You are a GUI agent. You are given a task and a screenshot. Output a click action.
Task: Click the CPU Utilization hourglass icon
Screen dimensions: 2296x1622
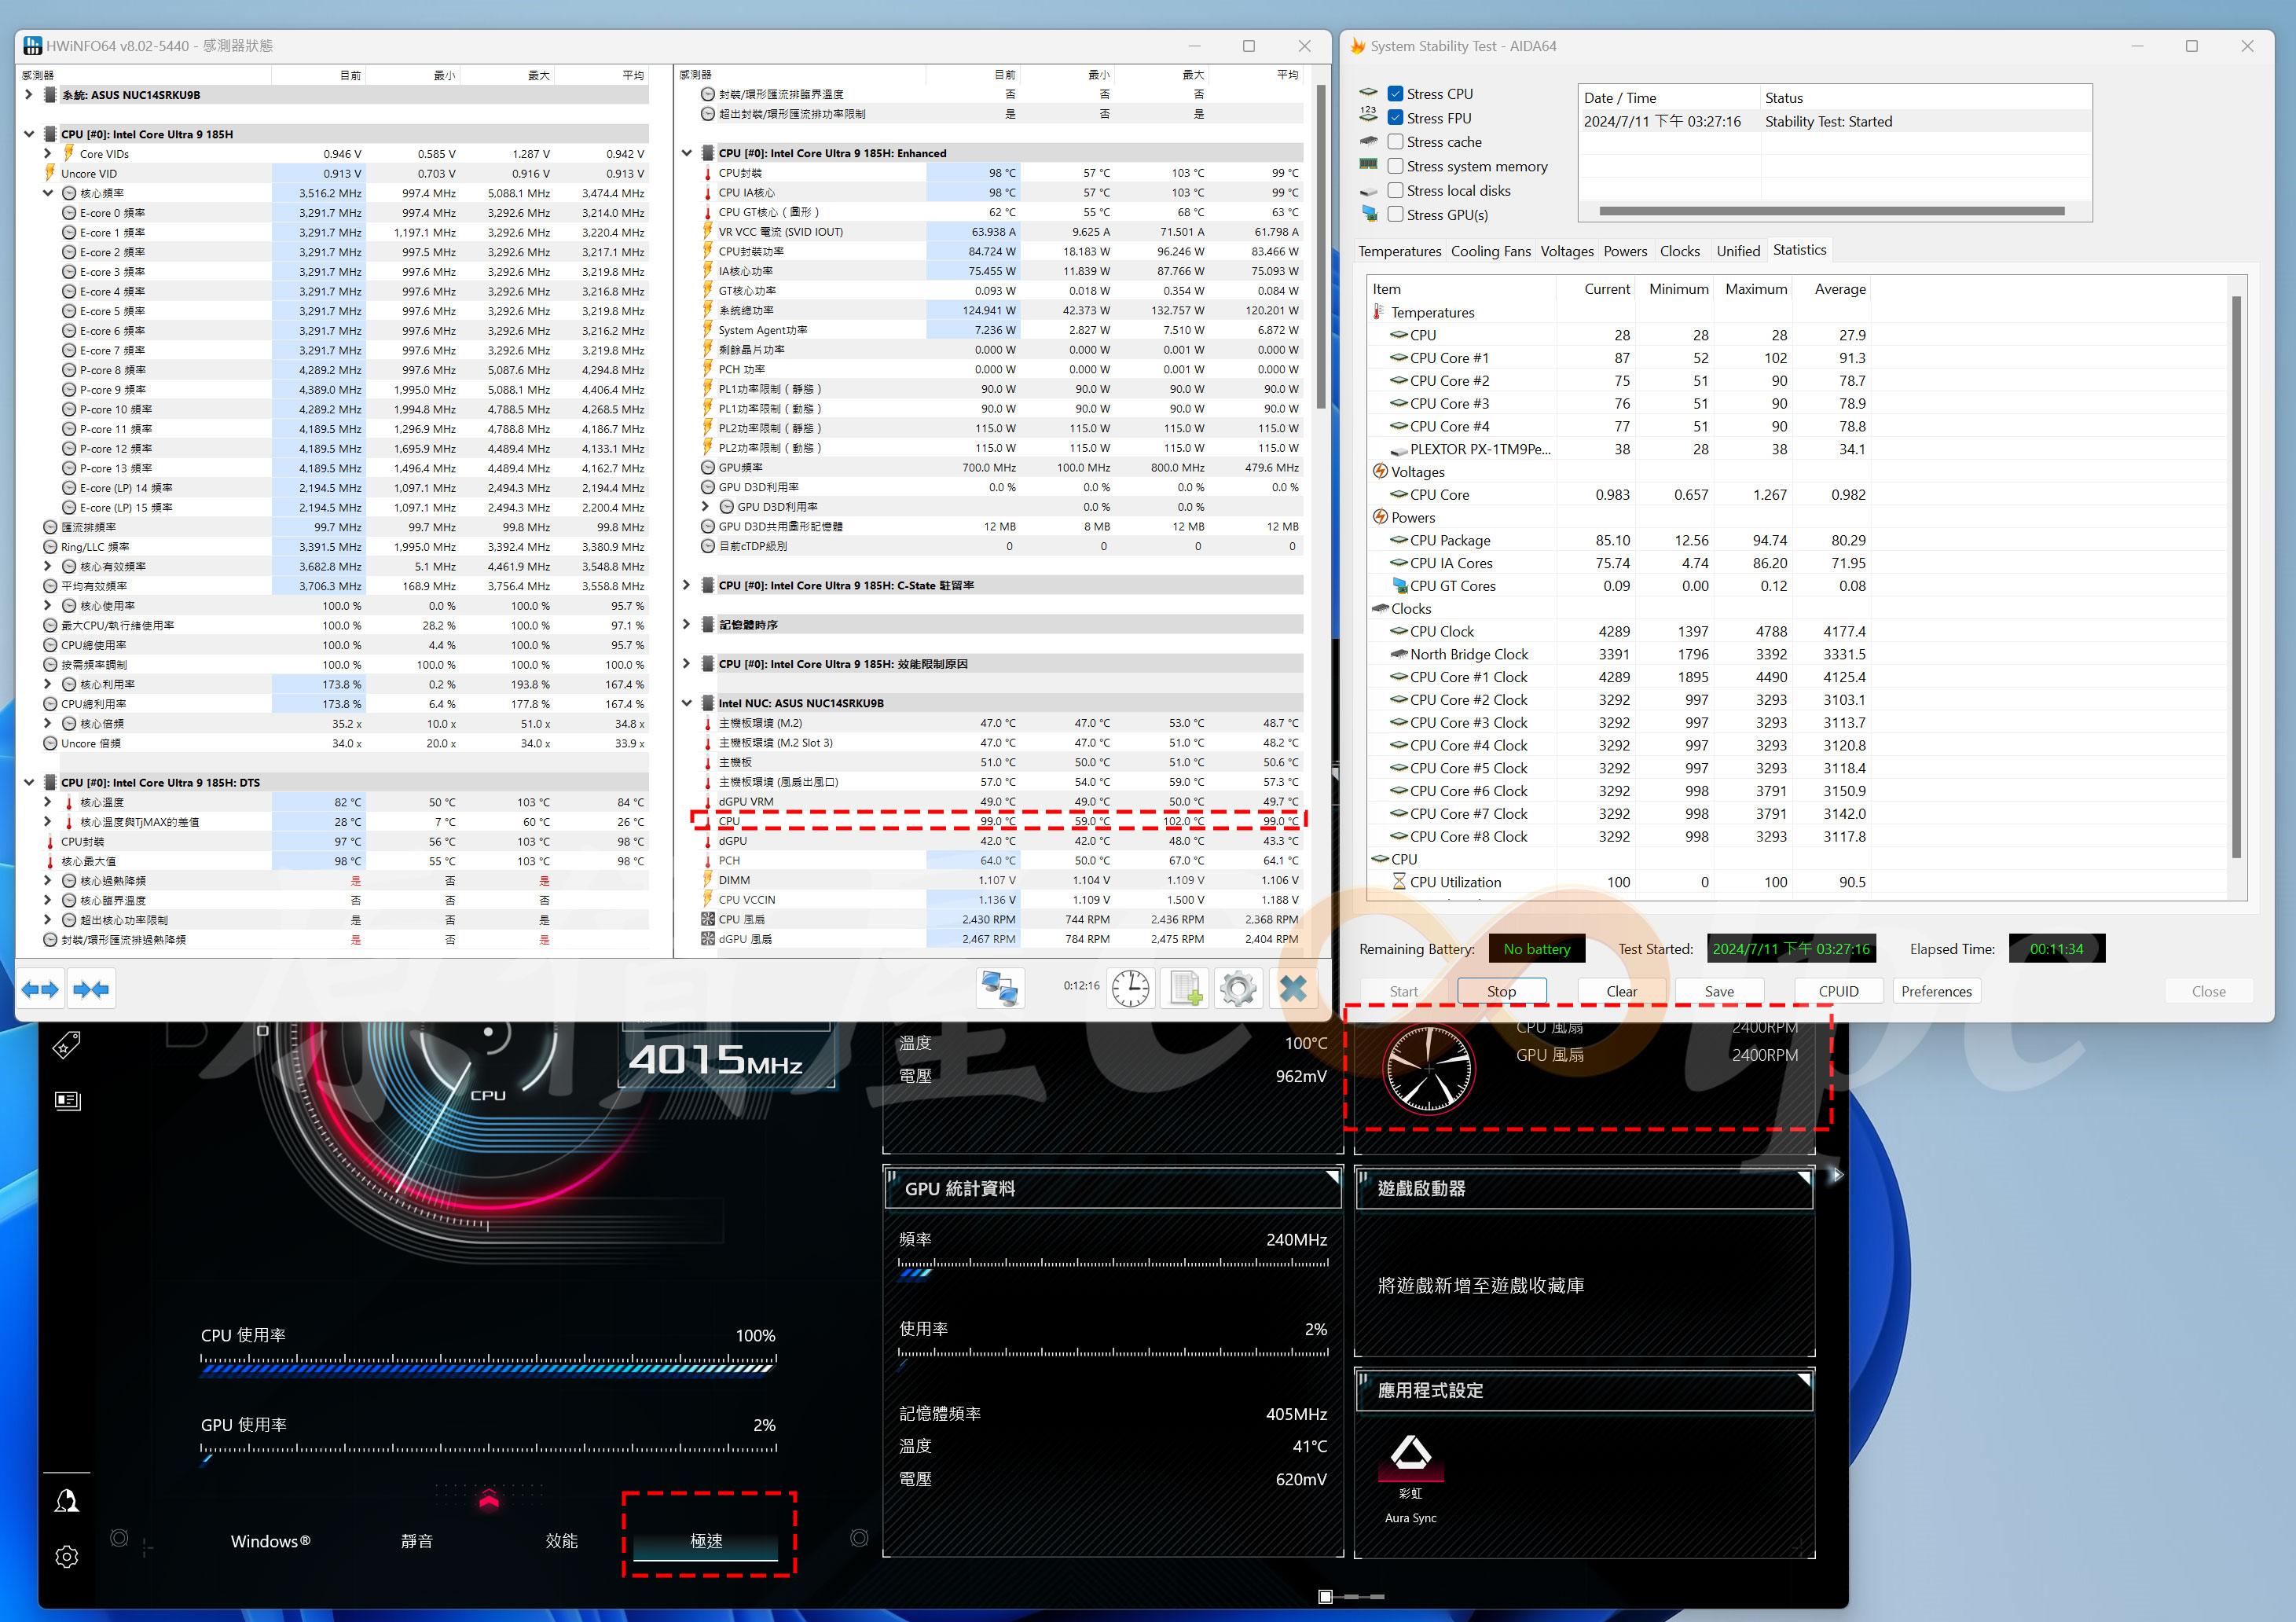(x=1399, y=881)
